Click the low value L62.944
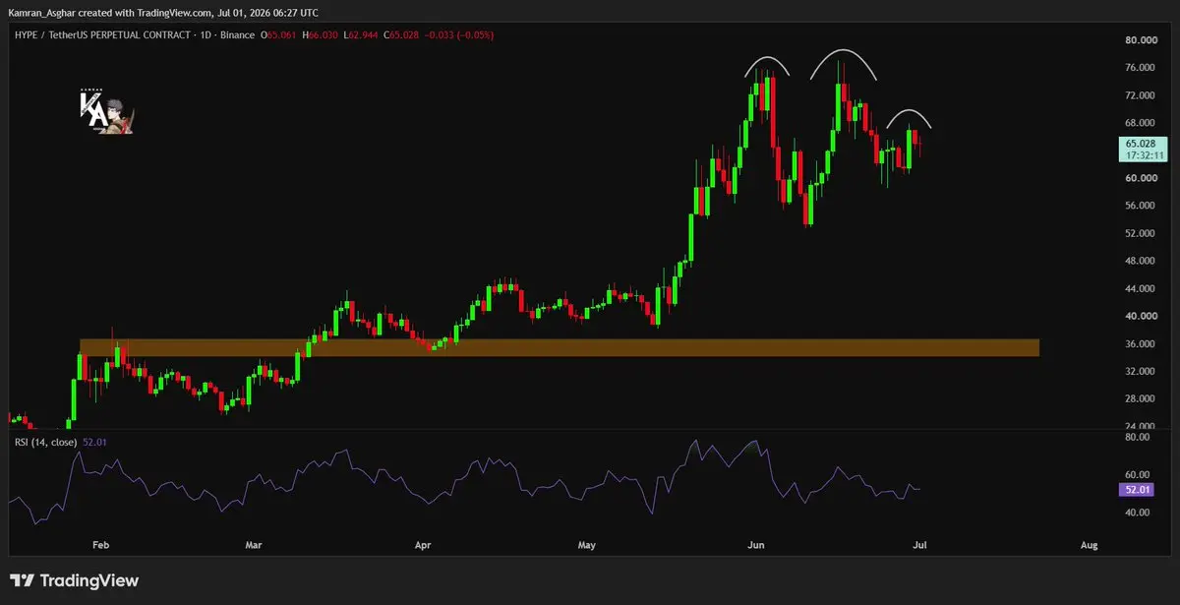Image resolution: width=1180 pixels, height=605 pixels. click(x=363, y=35)
